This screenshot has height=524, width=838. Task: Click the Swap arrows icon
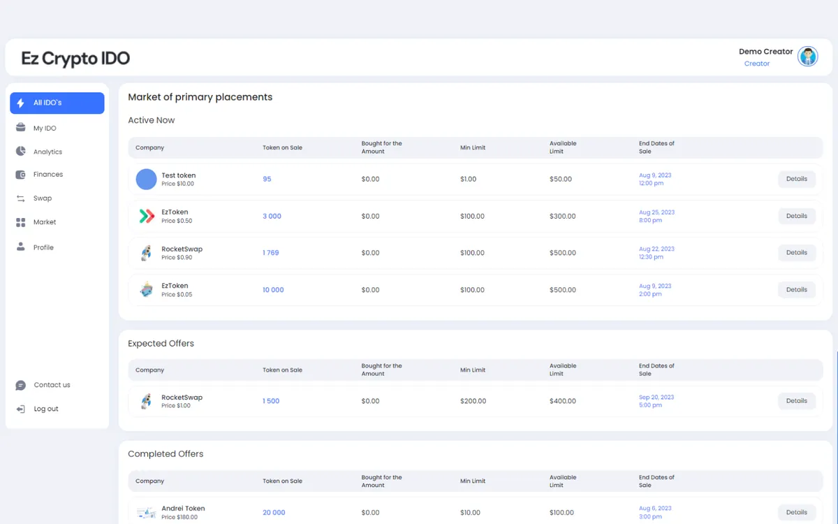pyautogui.click(x=20, y=198)
